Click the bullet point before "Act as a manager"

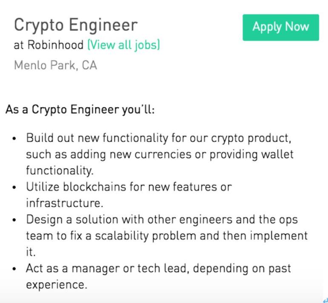click(15, 269)
